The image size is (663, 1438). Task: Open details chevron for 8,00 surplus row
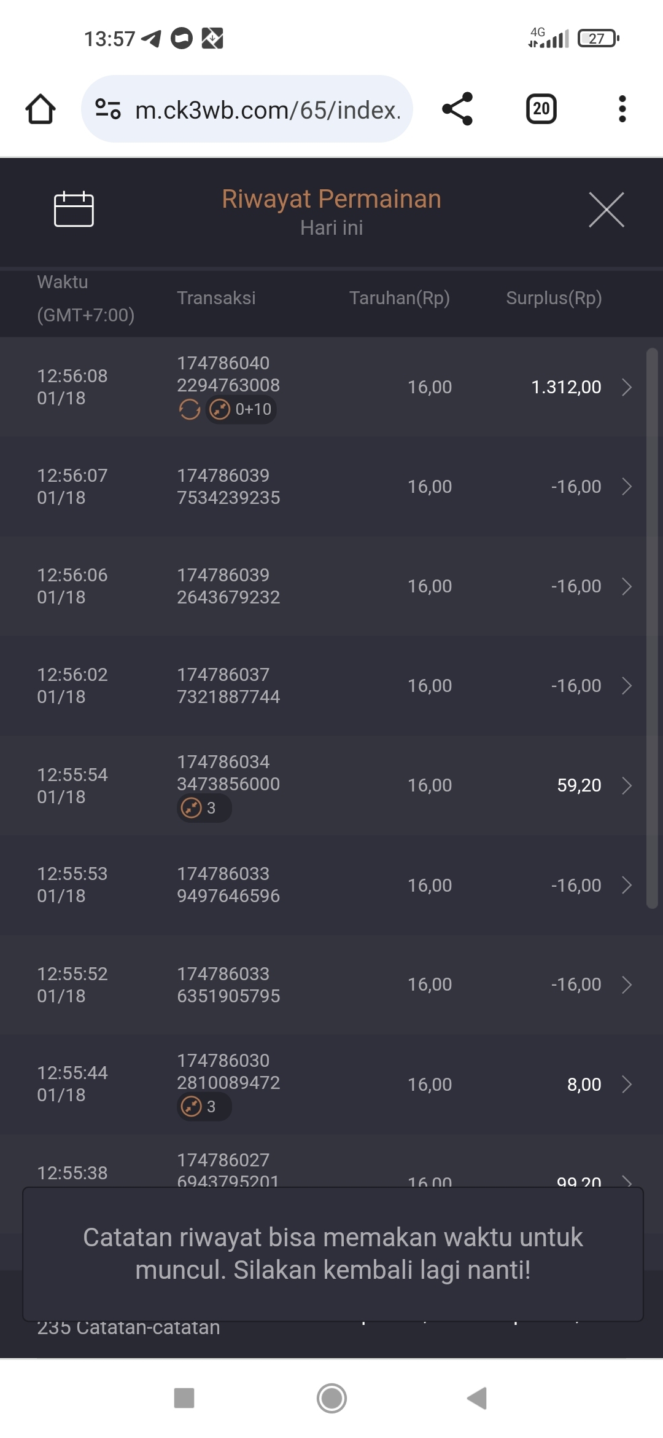click(626, 1085)
